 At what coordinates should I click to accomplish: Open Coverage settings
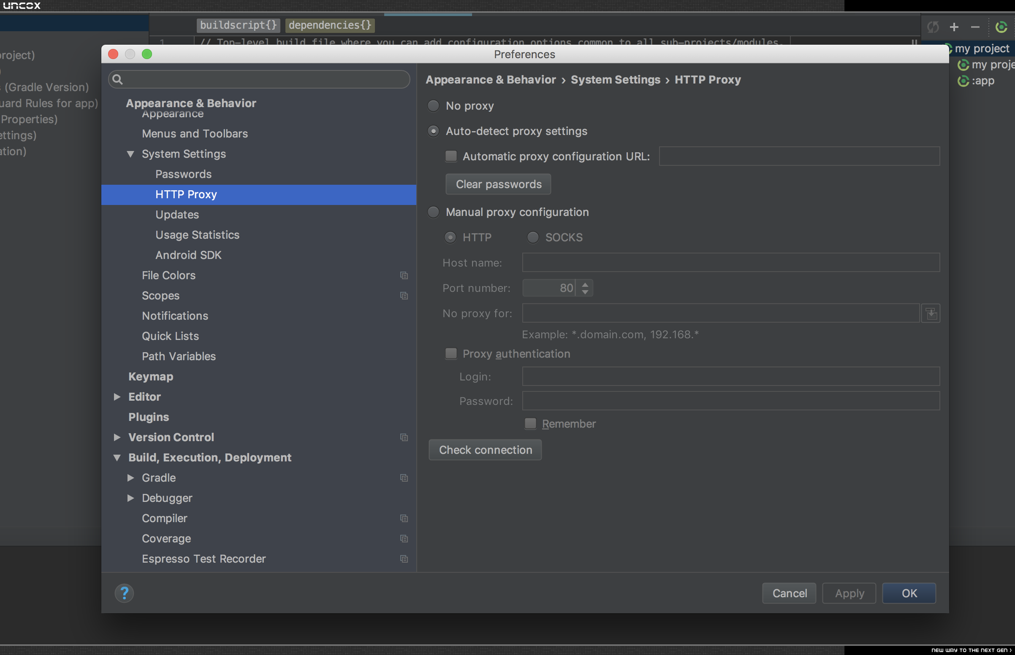tap(166, 539)
